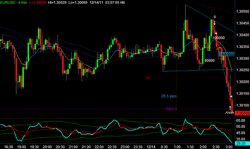
Task: Click the blue buy arrow above 80000
Action: tap(209, 56)
